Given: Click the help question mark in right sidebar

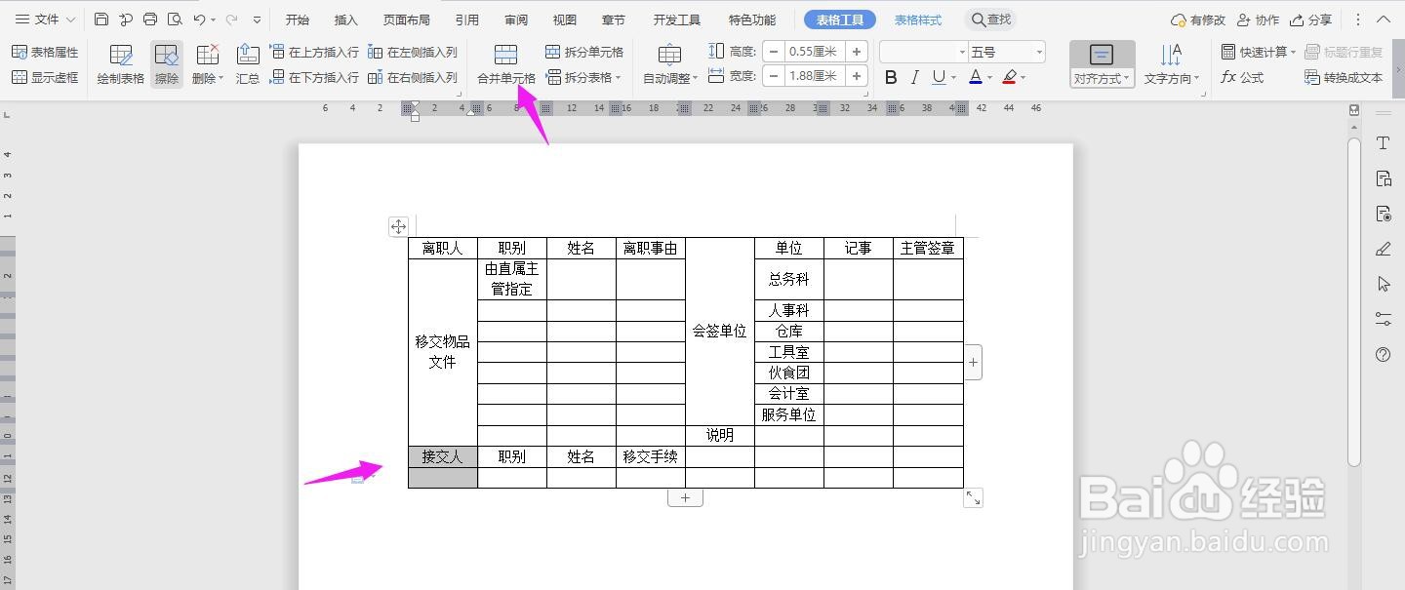Looking at the screenshot, I should point(1383,355).
